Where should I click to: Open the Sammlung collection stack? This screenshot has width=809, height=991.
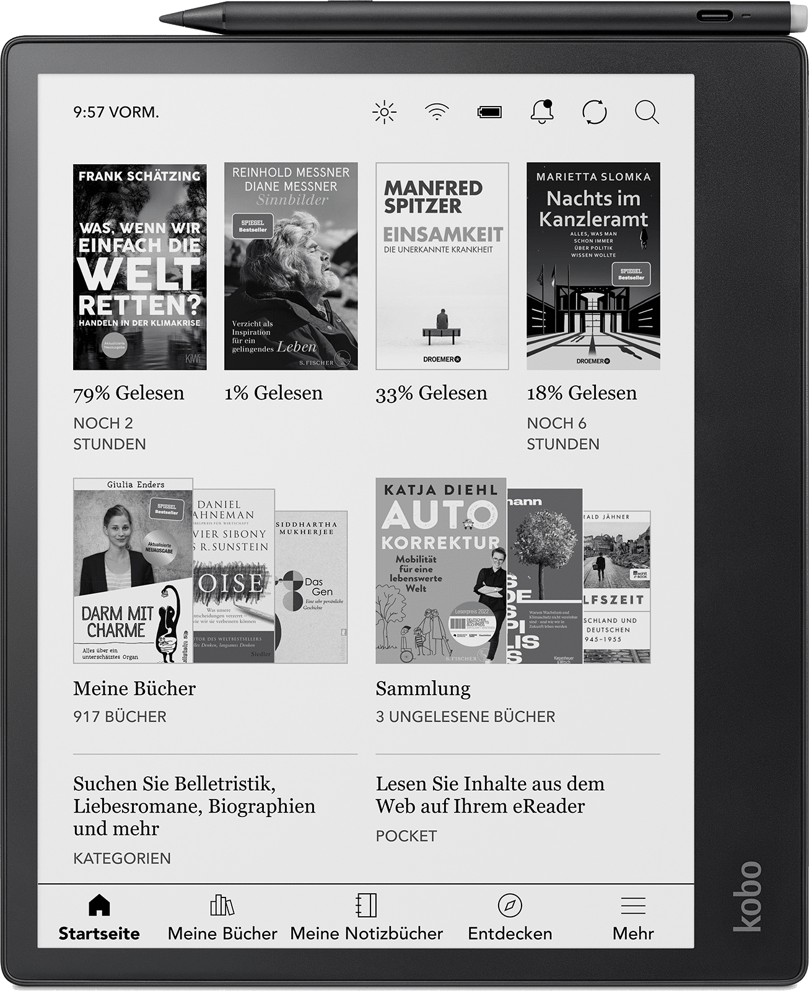pyautogui.click(x=513, y=570)
